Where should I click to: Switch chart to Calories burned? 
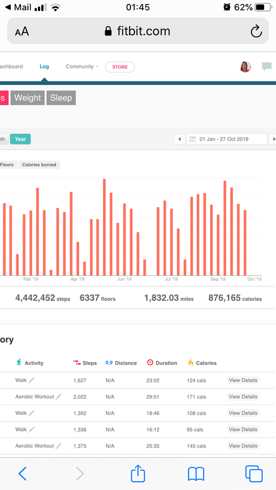tap(39, 165)
